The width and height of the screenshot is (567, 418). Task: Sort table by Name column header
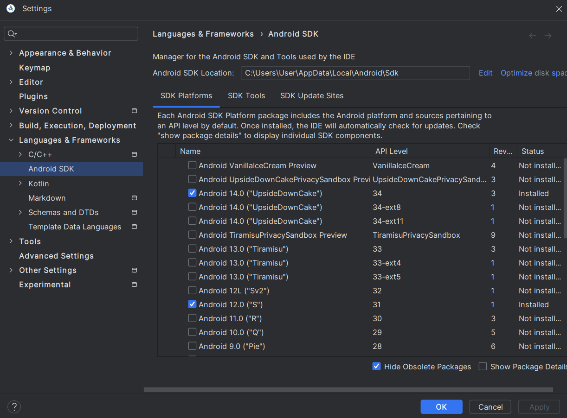click(273, 151)
